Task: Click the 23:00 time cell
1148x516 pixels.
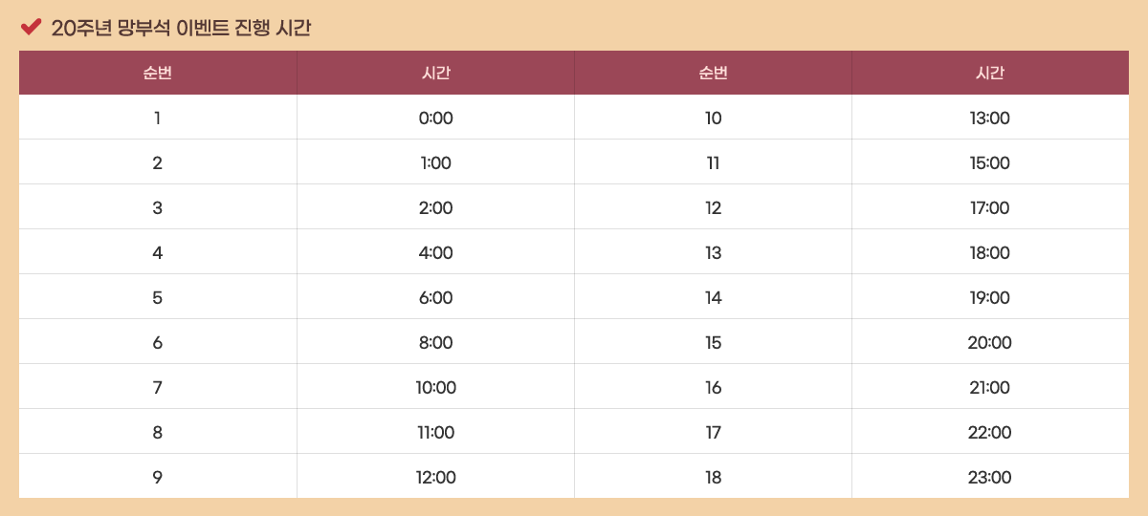Action: 989,478
